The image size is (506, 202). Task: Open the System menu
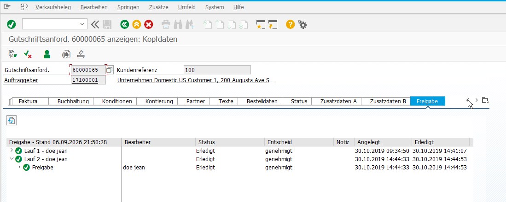[x=215, y=7]
